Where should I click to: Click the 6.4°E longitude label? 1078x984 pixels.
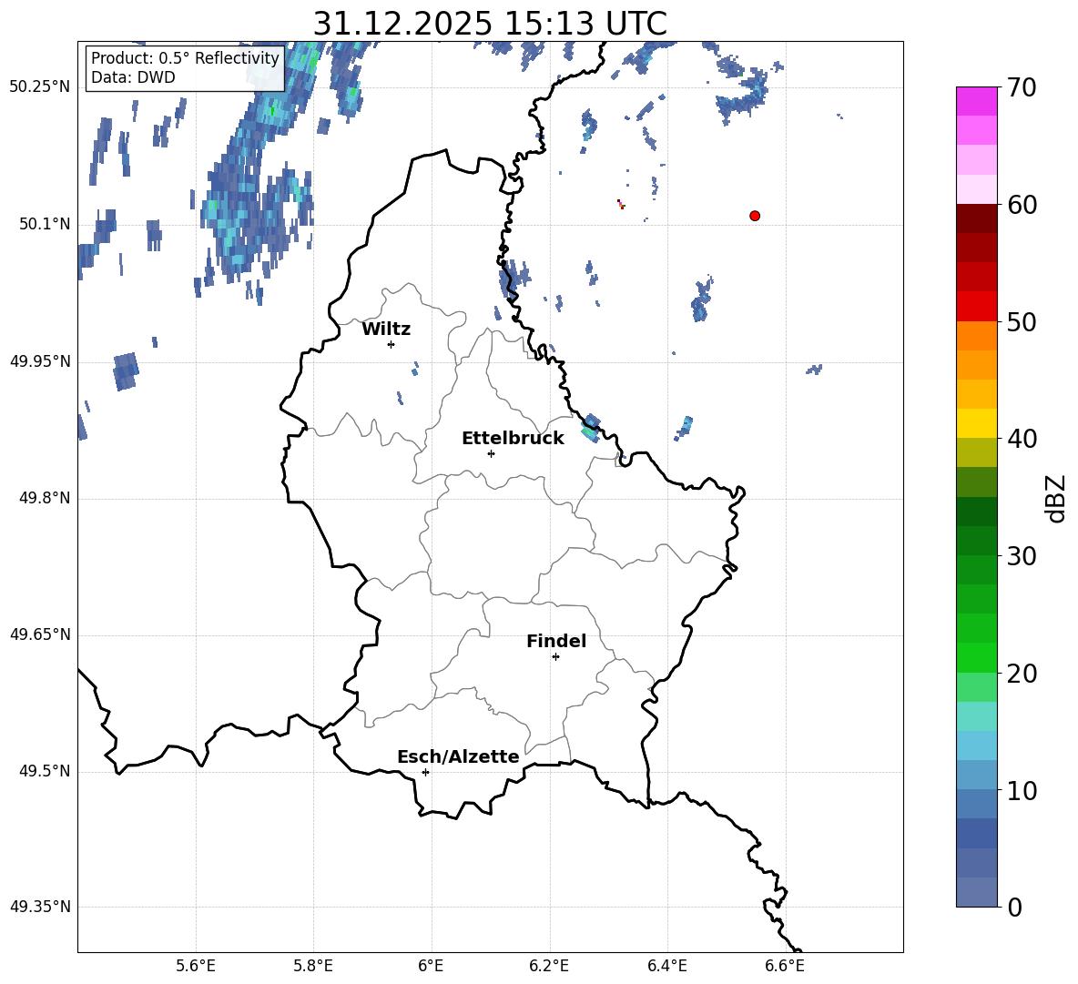[666, 966]
